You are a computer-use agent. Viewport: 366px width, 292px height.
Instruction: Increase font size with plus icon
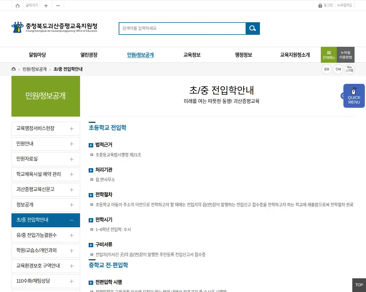coord(46,5)
